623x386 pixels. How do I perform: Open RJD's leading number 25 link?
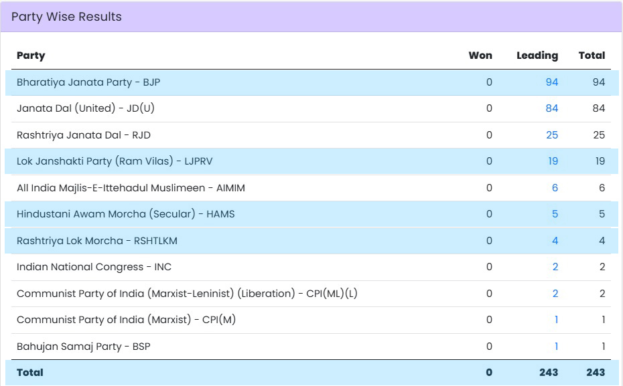point(551,135)
